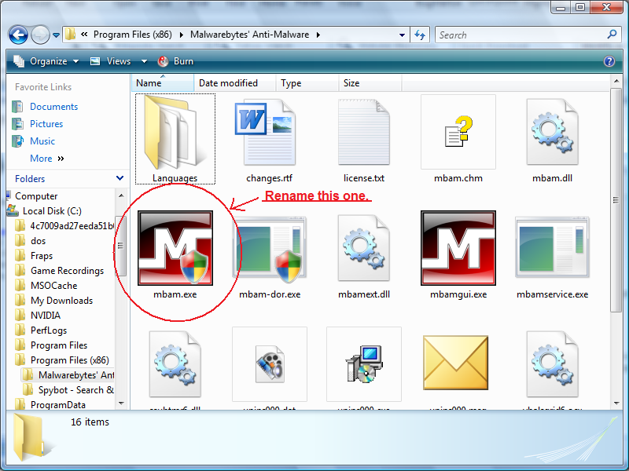Select the license.txt file icon
This screenshot has height=471, width=629.
click(x=364, y=132)
